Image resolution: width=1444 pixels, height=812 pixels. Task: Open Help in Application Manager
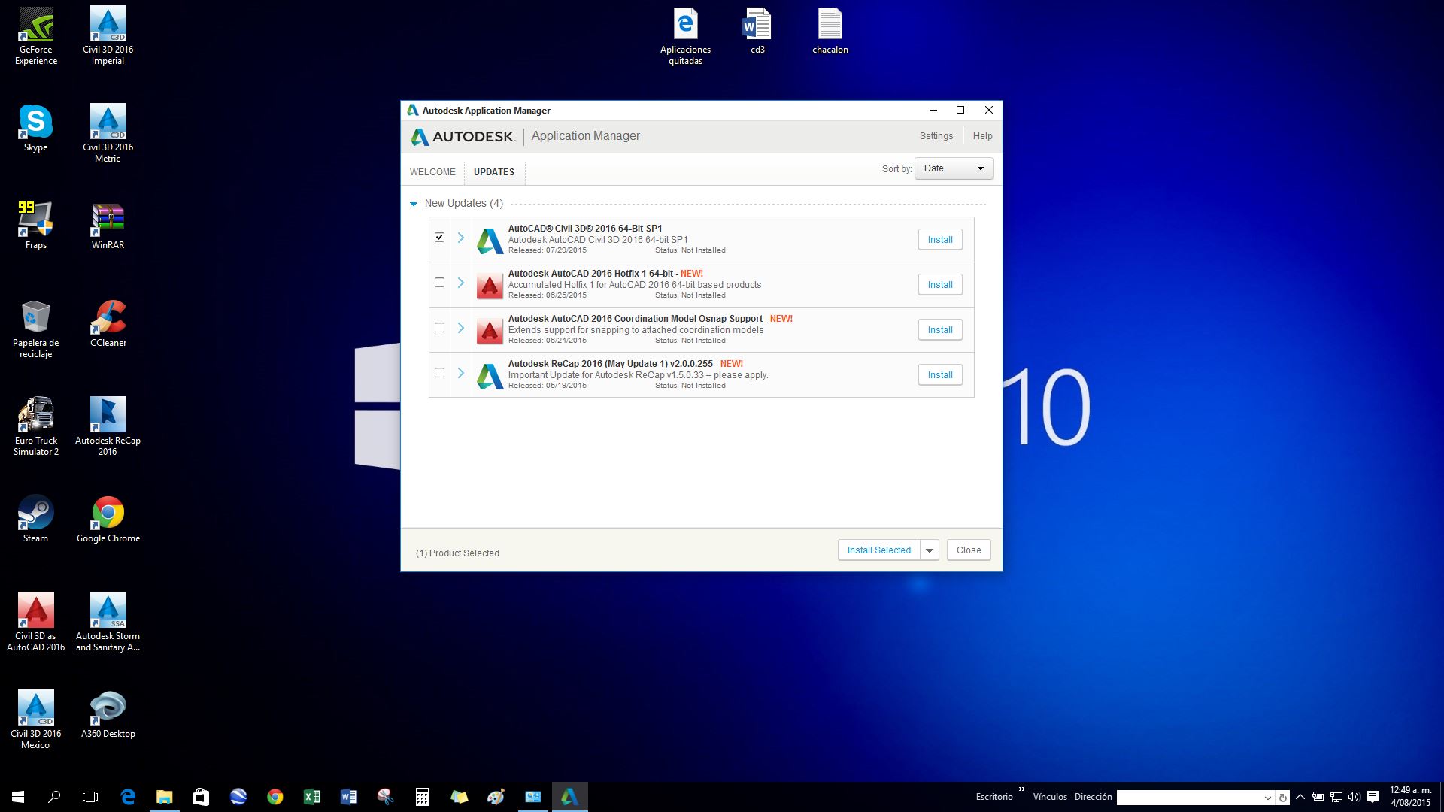pos(982,136)
